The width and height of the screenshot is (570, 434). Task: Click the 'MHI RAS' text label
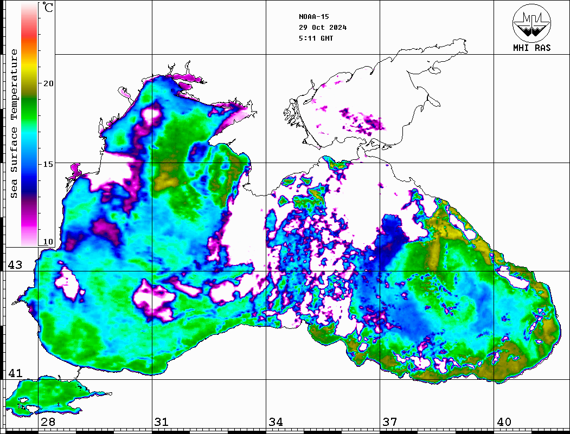coord(531,48)
